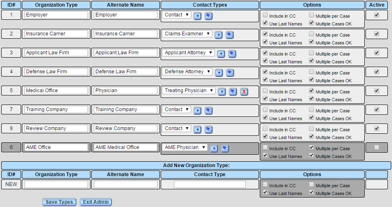Click the Save Types button

(x=59, y=202)
